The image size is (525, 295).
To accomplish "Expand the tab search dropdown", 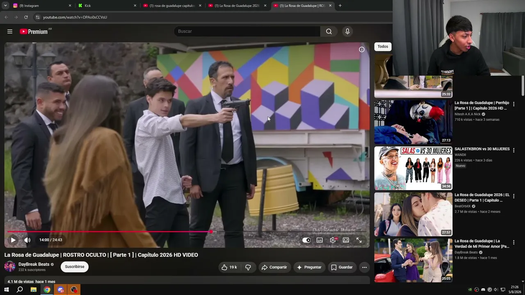I will pos(5,6).
